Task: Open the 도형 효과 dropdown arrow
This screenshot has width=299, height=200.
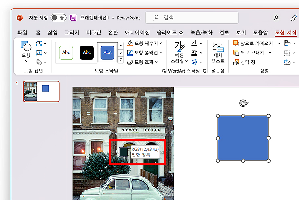Action: click(x=156, y=62)
